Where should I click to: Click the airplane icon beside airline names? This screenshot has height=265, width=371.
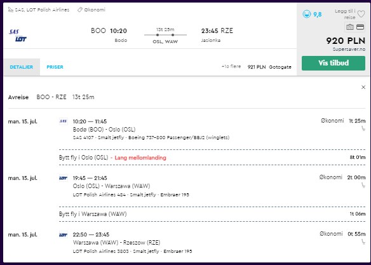point(10,10)
